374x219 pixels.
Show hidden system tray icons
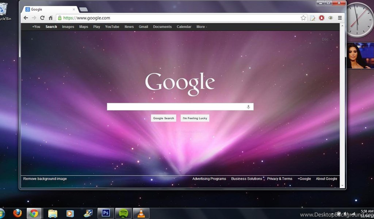click(332, 214)
